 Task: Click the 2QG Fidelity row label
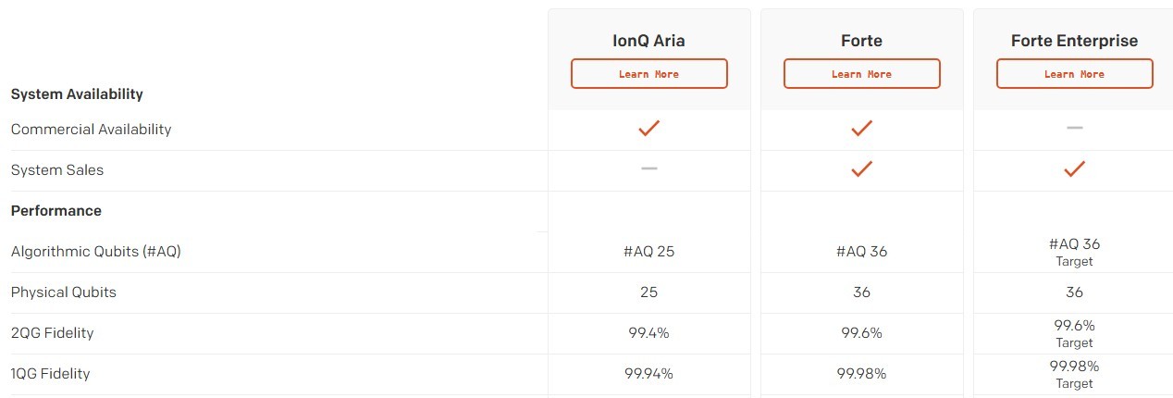(52, 333)
